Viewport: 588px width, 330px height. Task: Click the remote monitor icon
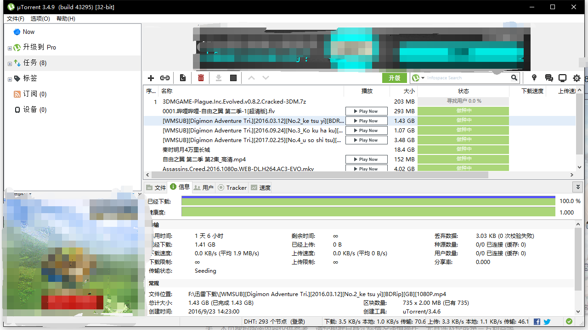point(562,78)
